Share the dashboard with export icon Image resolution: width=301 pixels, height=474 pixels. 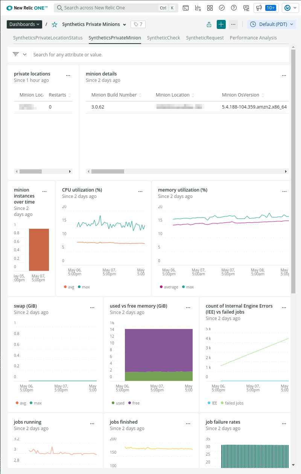click(209, 24)
